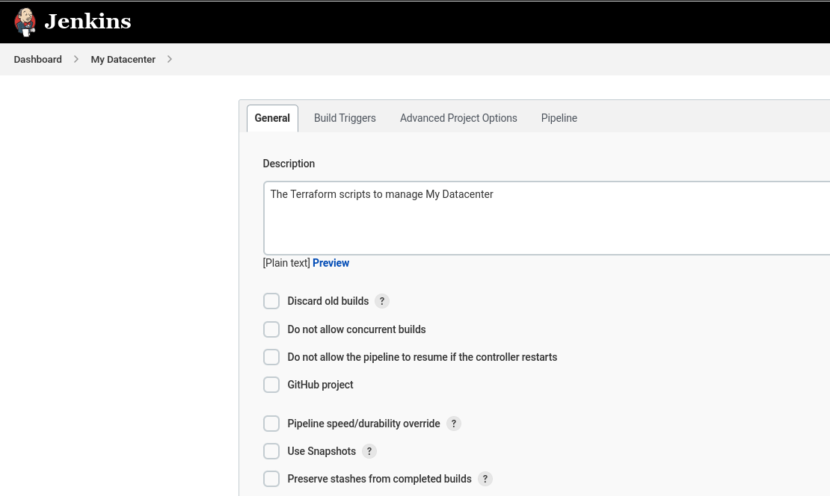The image size is (830, 496).
Task: Switch back to the General tab
Action: (272, 118)
